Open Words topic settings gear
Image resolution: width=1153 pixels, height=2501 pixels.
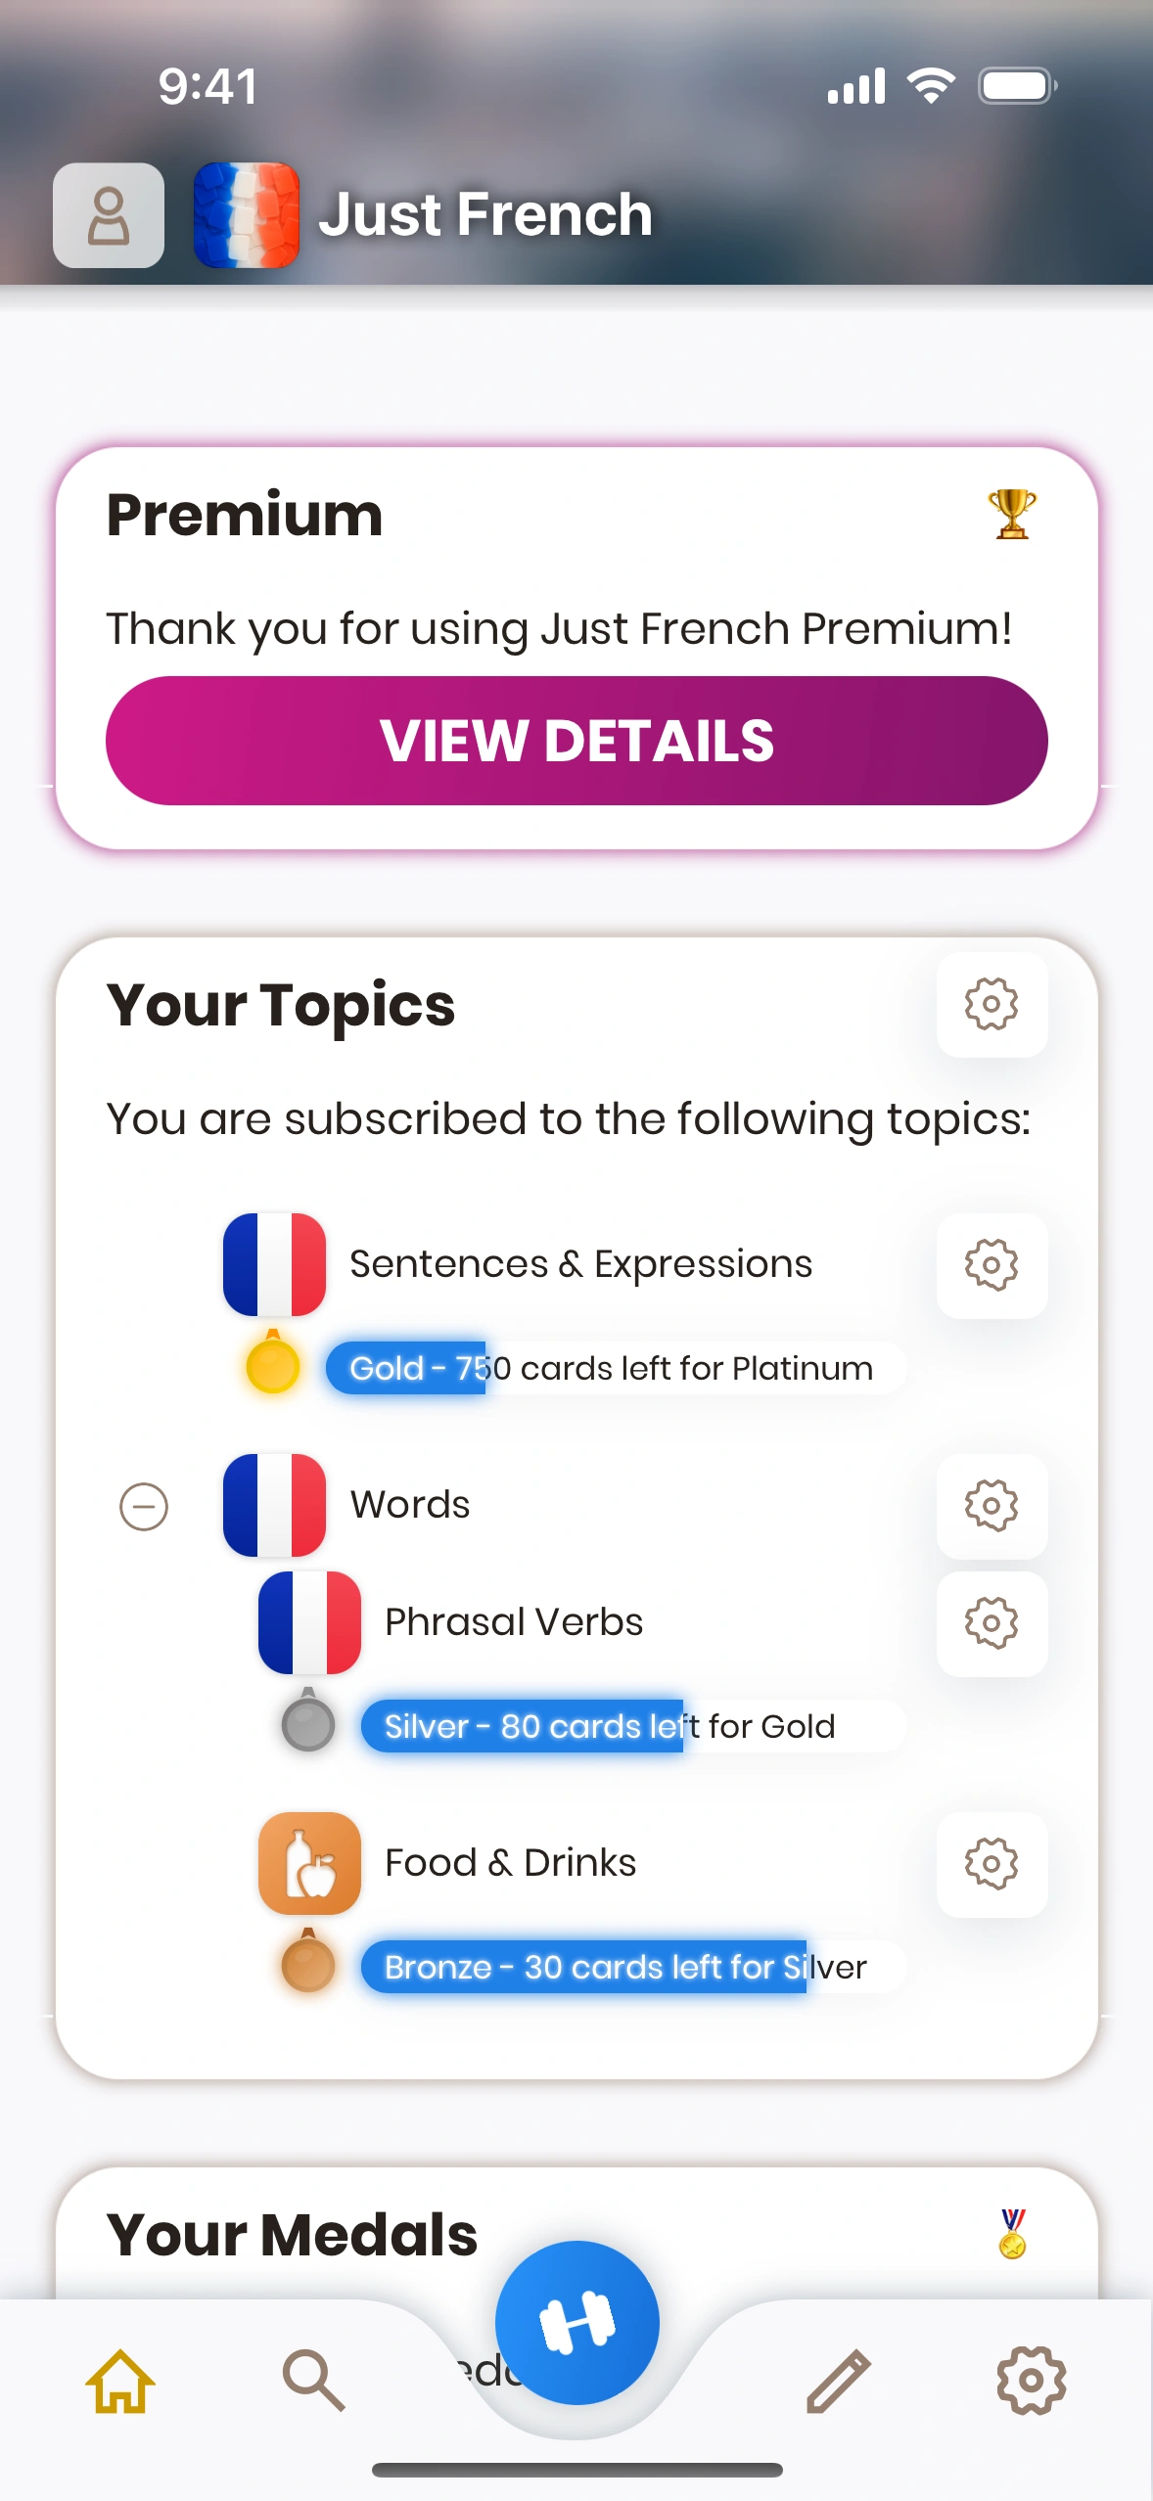coord(992,1506)
